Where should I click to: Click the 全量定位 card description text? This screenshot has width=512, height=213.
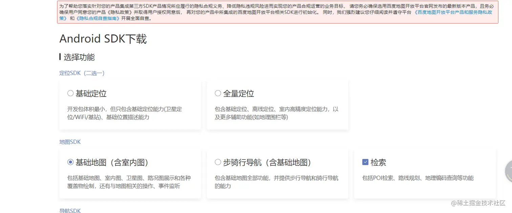pyautogui.click(x=277, y=113)
